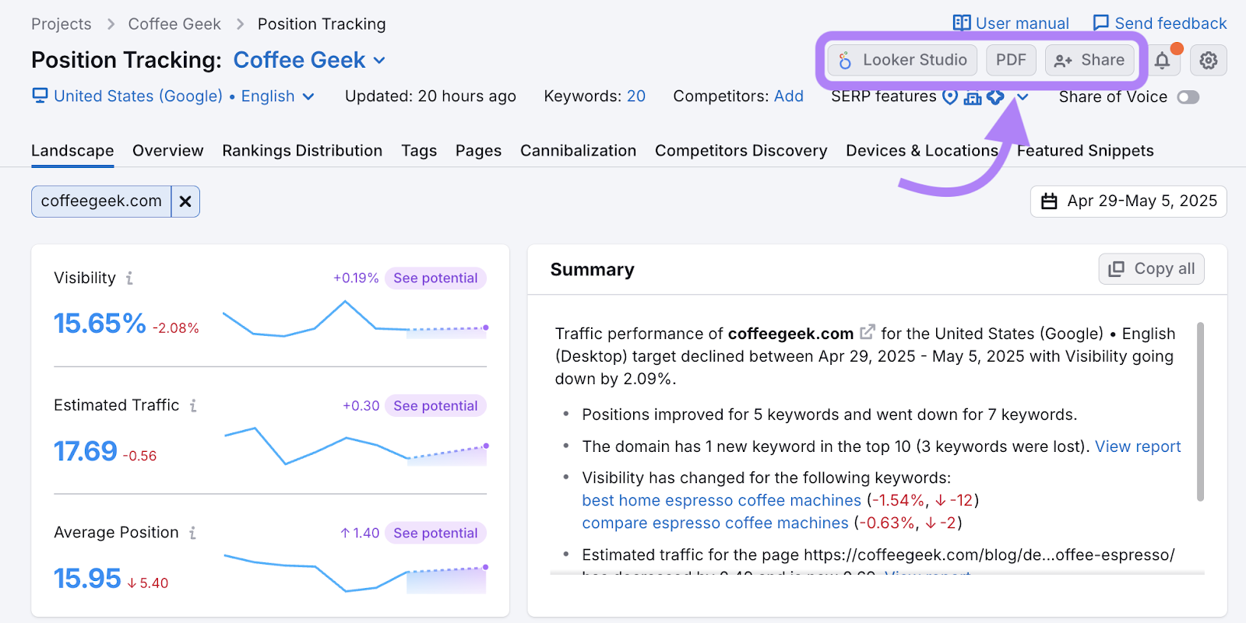Click the local pack SERP feature icon
The image size is (1246, 623).
click(950, 96)
